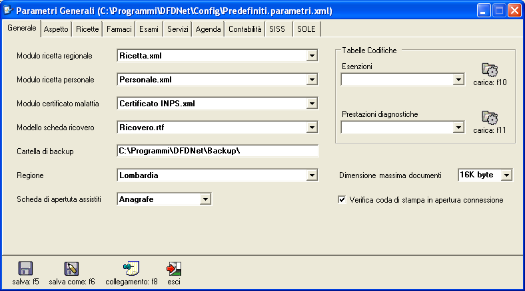Click the esci exit icon
525x291 pixels.
point(175,268)
